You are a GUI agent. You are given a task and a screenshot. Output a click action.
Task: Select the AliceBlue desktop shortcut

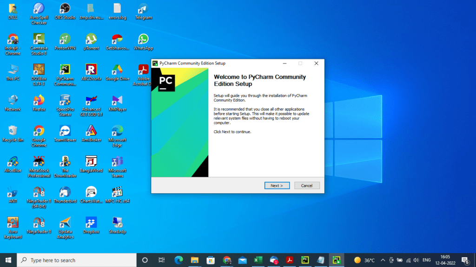[x=13, y=165]
